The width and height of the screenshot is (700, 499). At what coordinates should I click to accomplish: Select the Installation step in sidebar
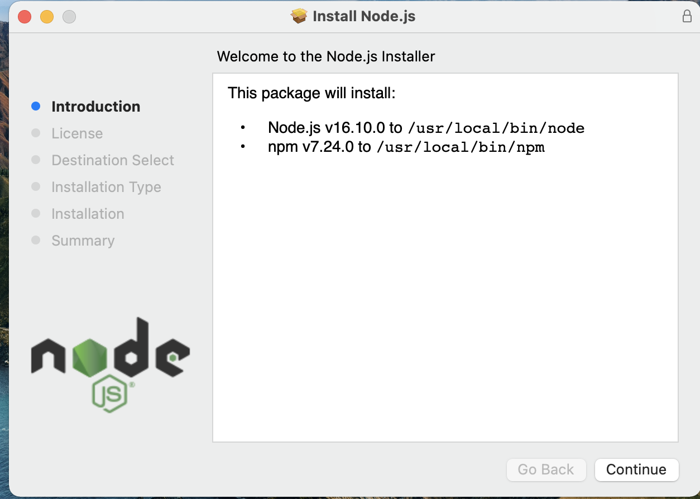pyautogui.click(x=88, y=214)
